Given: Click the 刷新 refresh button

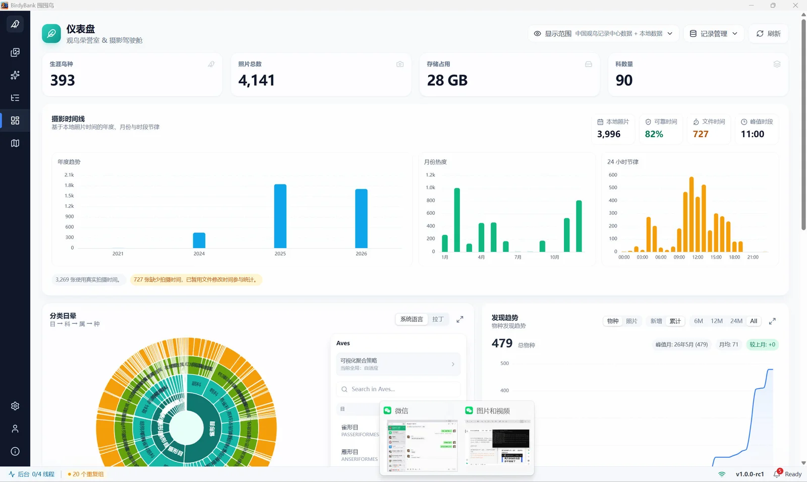Looking at the screenshot, I should 768,34.
